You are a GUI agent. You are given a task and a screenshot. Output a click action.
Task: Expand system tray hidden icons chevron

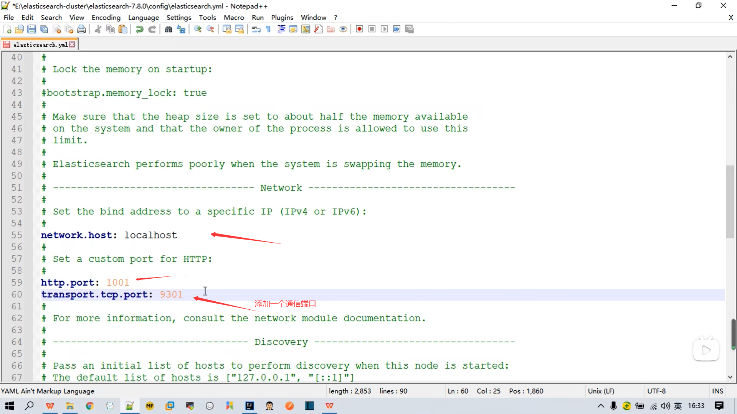(601, 406)
